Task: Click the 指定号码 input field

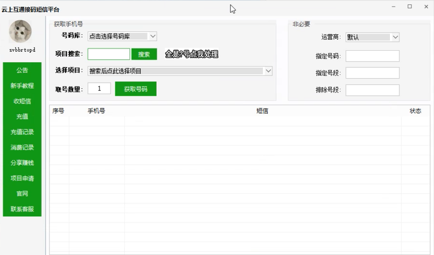Action: pos(372,56)
